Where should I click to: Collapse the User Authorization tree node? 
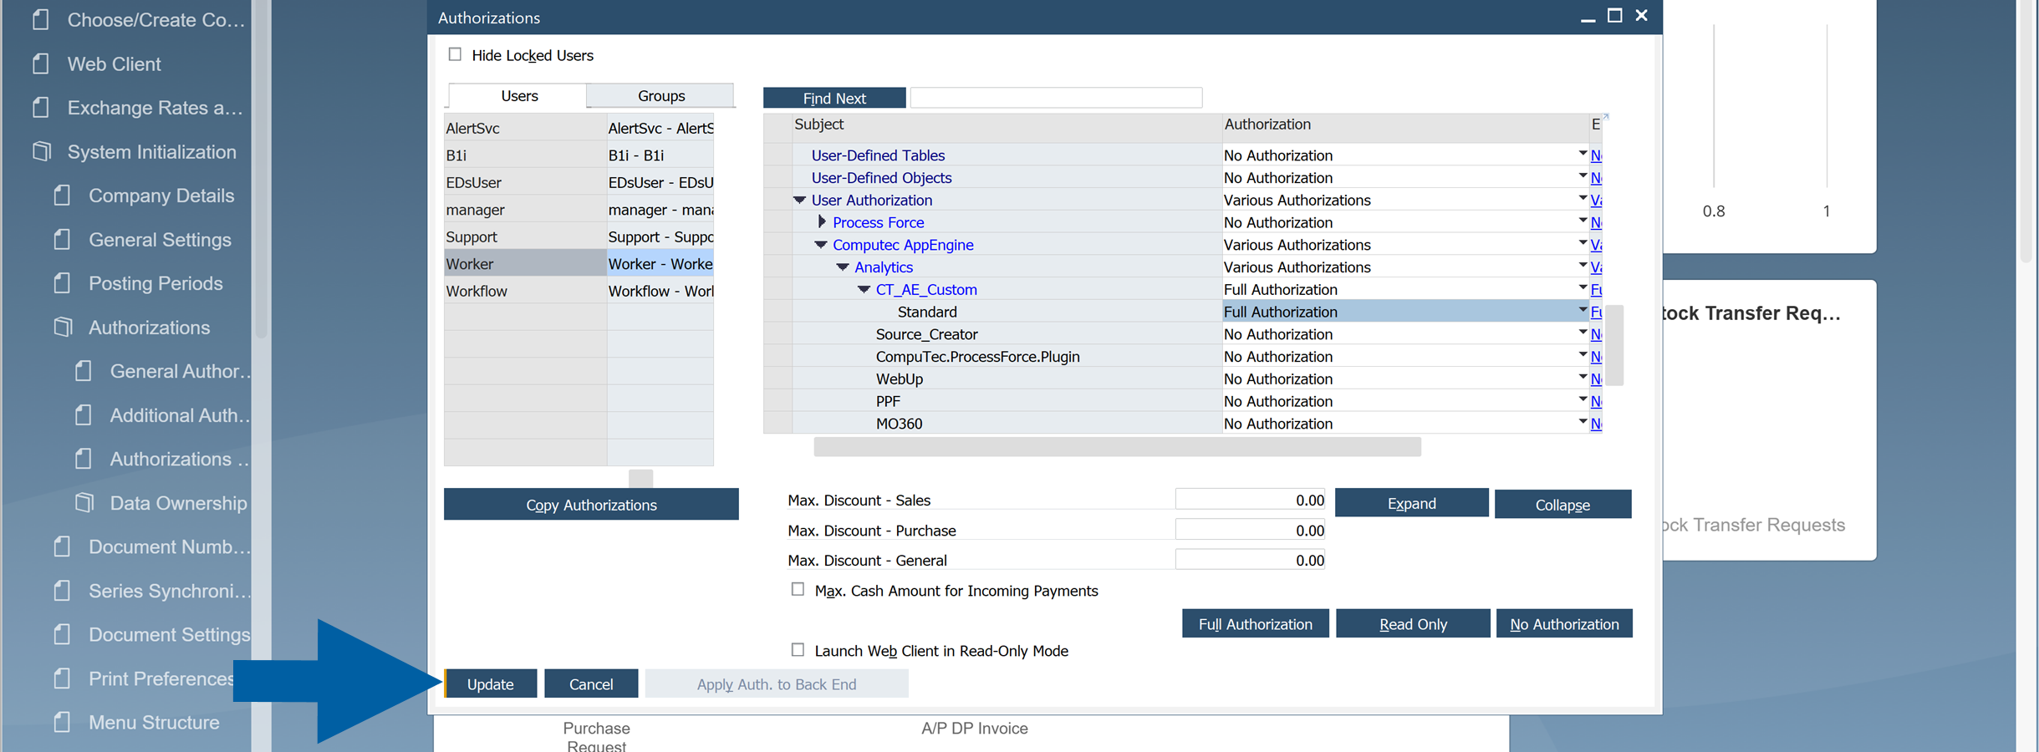798,200
